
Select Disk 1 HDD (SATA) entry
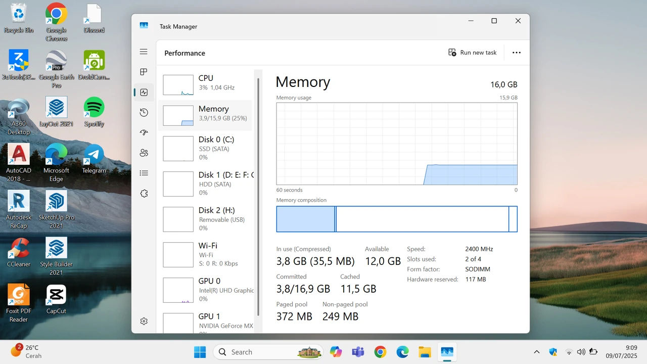pyautogui.click(x=205, y=184)
